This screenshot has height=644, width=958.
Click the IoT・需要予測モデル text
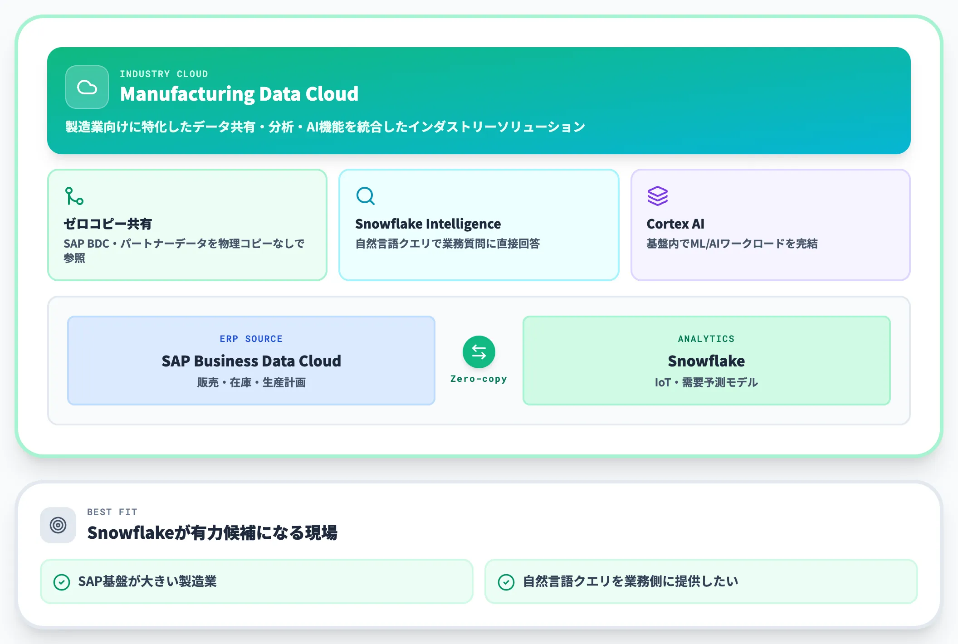tap(706, 382)
